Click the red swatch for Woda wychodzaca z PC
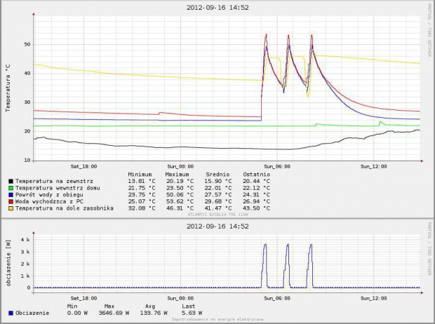The height and width of the screenshot is (324, 435). [11, 202]
